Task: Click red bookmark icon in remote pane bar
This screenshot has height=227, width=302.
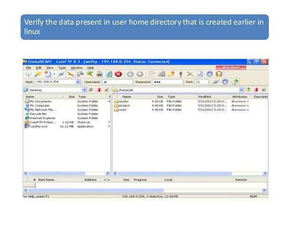Action: [256, 90]
